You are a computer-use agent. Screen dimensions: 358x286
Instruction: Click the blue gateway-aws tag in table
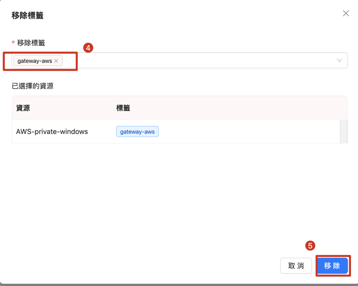pos(137,132)
